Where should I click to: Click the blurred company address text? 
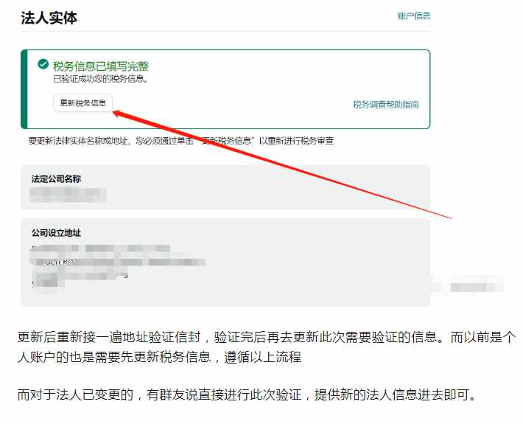coord(117,265)
